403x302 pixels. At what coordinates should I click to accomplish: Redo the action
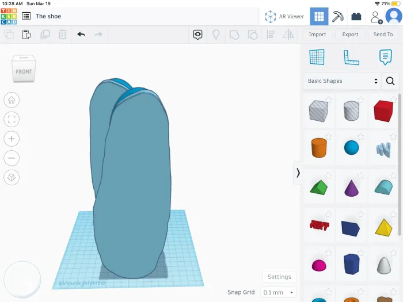point(98,34)
